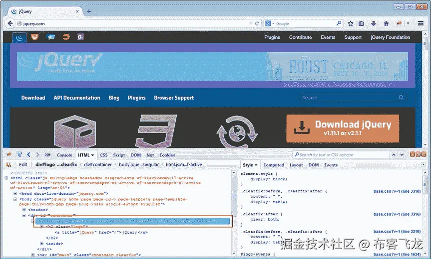Jump to previous search match arrow
The width and height of the screenshot is (431, 259).
click(394, 155)
